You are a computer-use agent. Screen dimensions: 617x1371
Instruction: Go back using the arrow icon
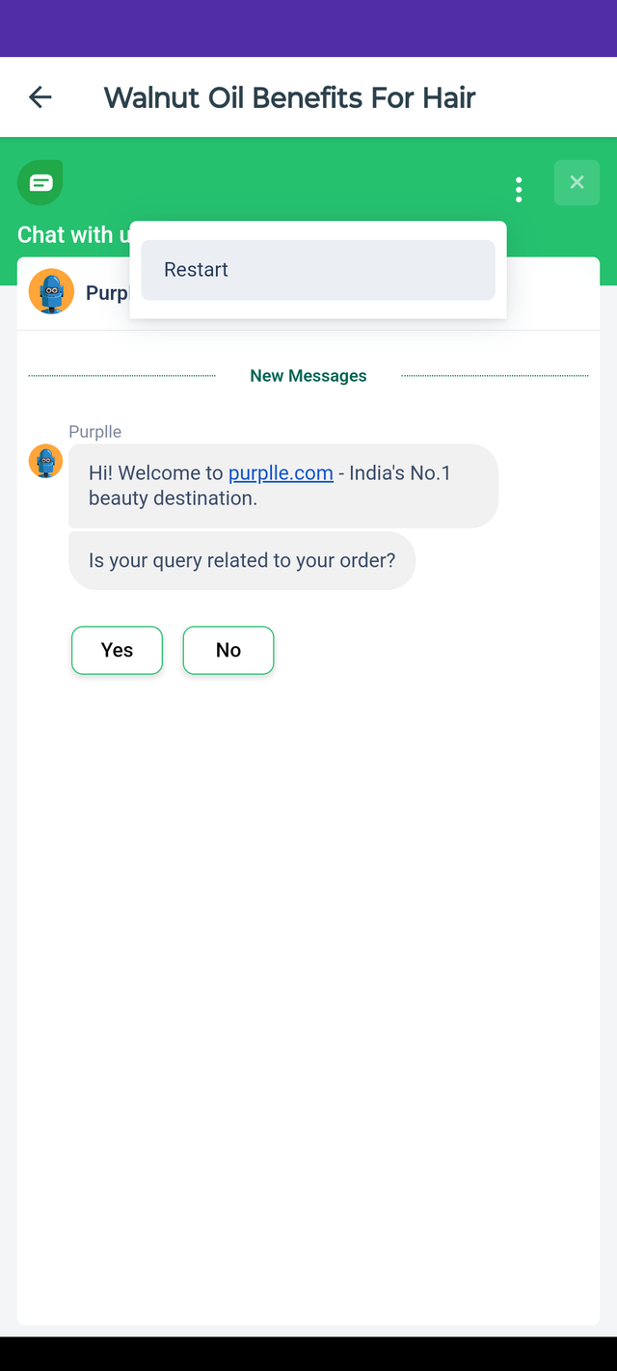pos(40,96)
